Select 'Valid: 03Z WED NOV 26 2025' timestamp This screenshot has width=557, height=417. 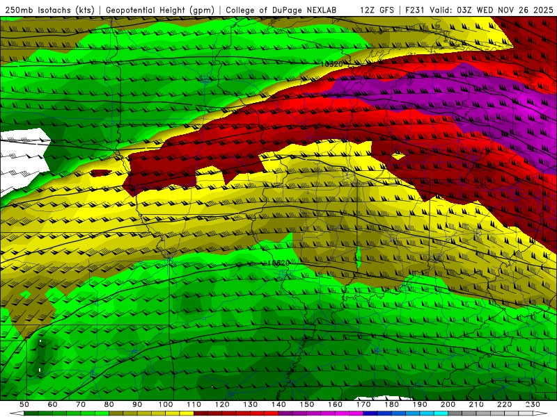pos(492,10)
